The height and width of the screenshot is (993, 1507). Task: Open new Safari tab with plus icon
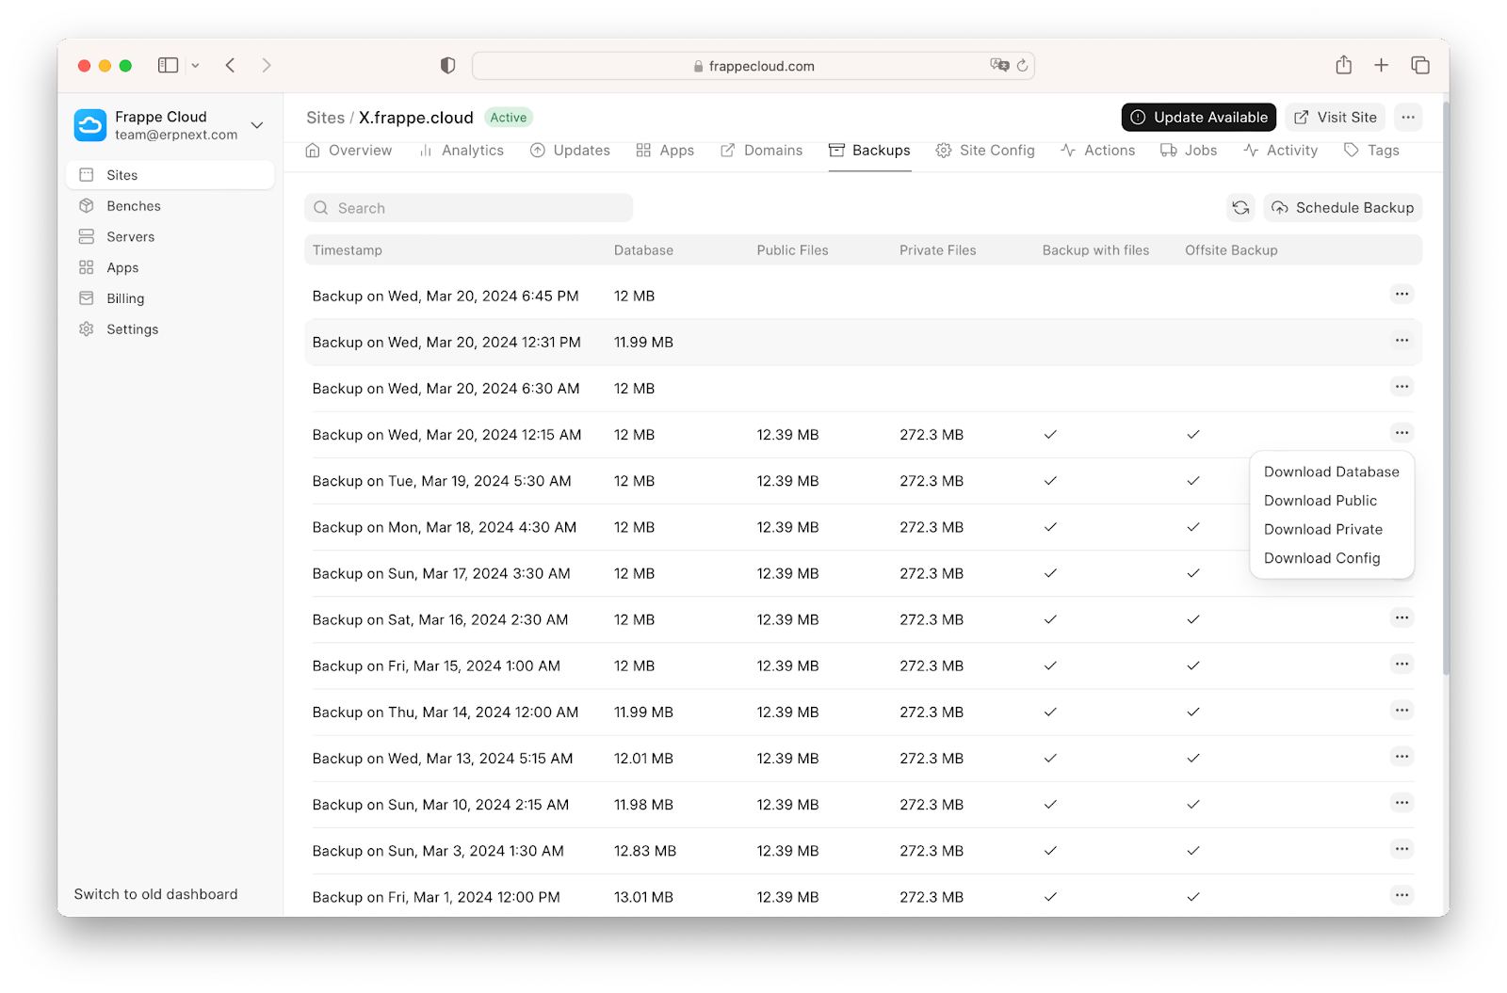point(1381,65)
